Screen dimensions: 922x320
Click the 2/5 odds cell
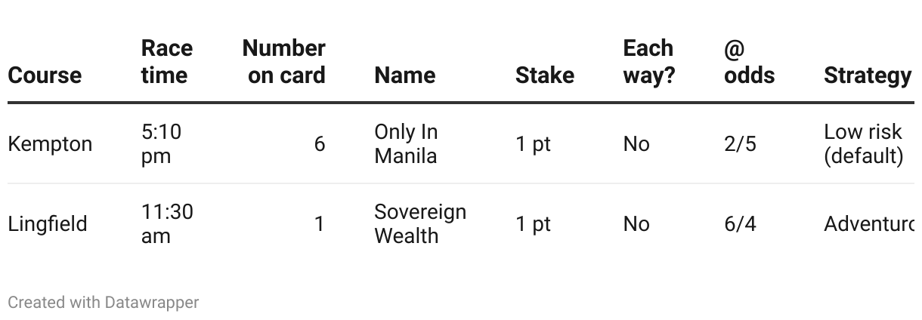coord(739,143)
